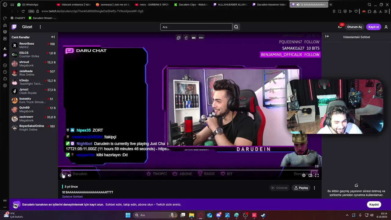The image size is (391, 220).
Task: Open Easy Setup menu lines icon
Action: point(386,11)
